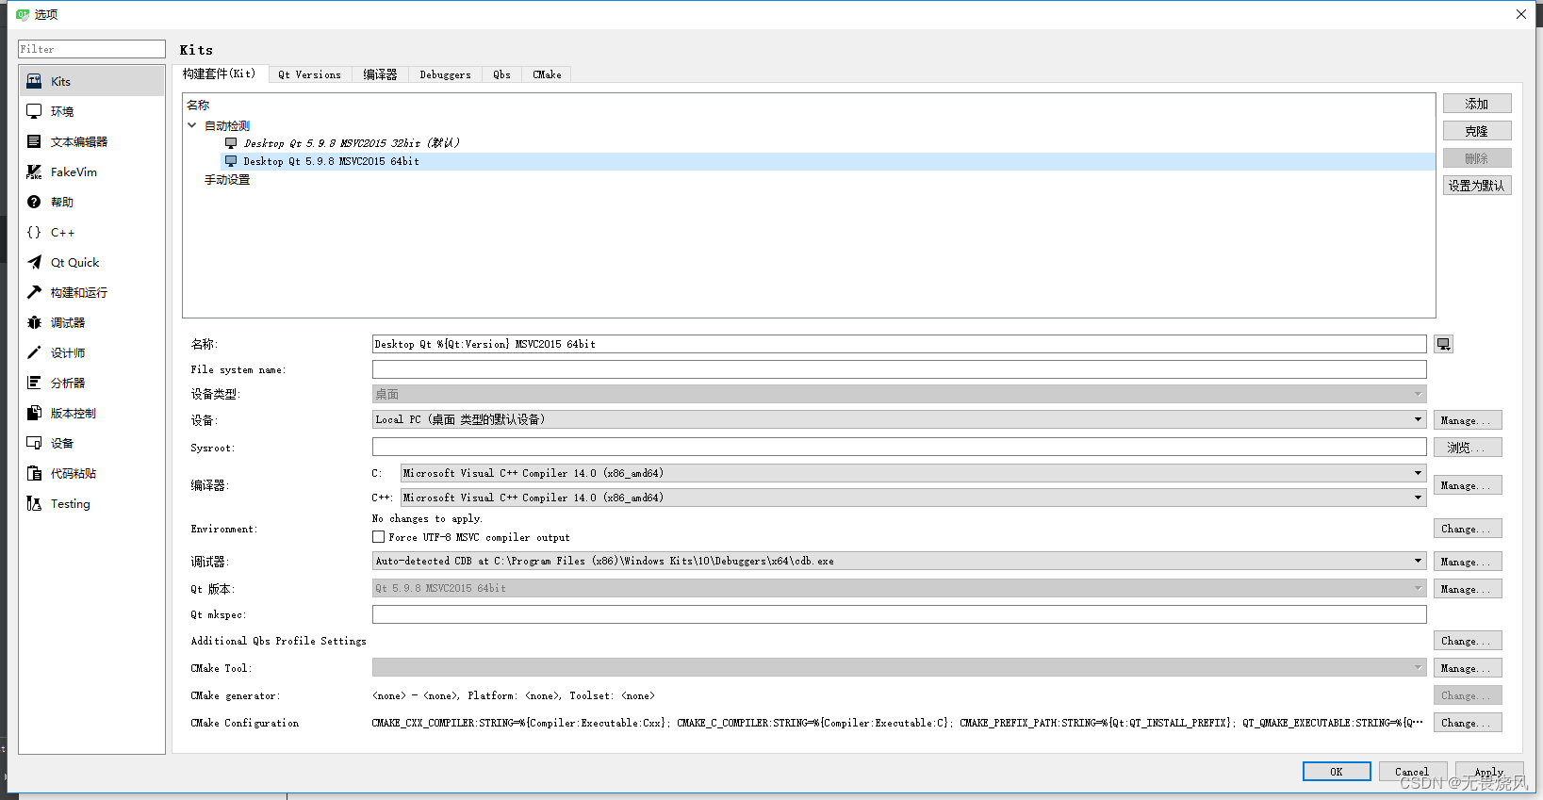Close the 选项 dialog window
This screenshot has height=800, width=1543.
pyautogui.click(x=1521, y=14)
